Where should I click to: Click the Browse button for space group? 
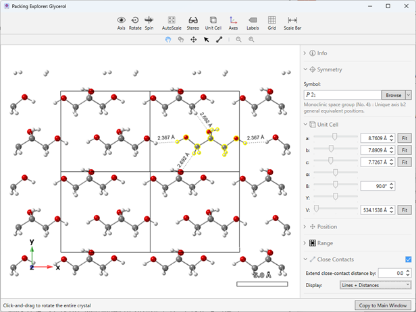tap(393, 95)
